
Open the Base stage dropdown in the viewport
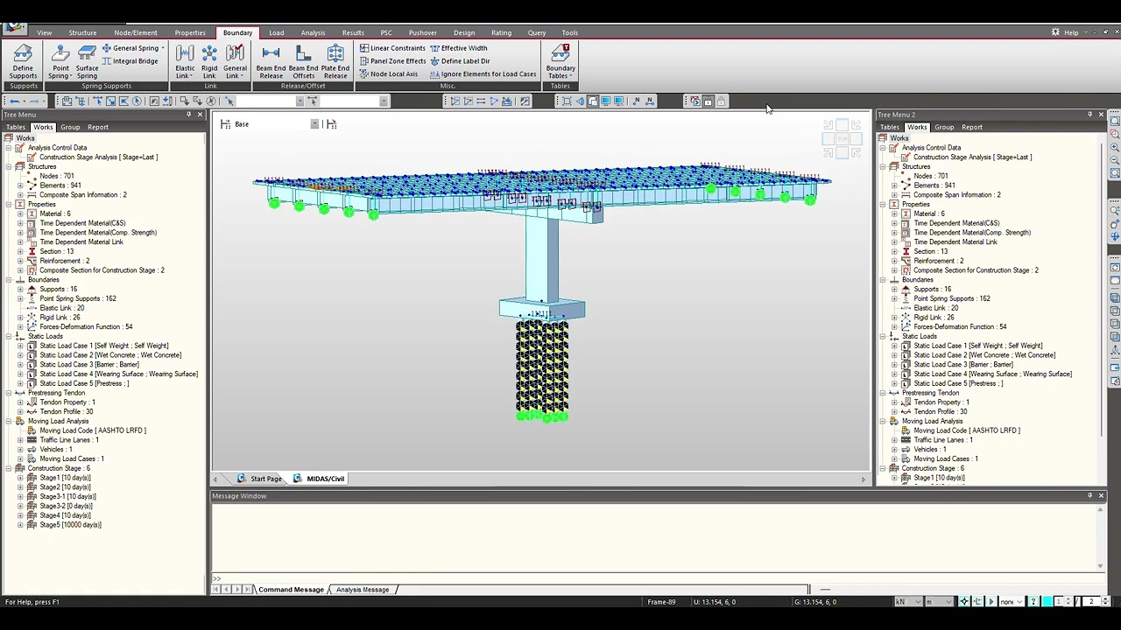[314, 124]
